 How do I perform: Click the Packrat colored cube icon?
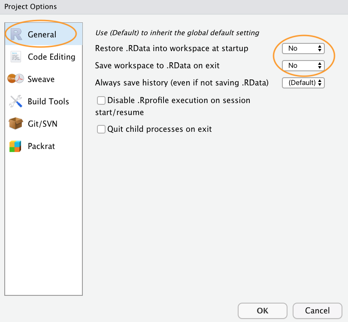(15, 146)
